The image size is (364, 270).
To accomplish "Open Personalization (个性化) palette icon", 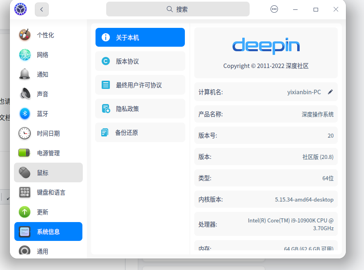I will pos(25,35).
